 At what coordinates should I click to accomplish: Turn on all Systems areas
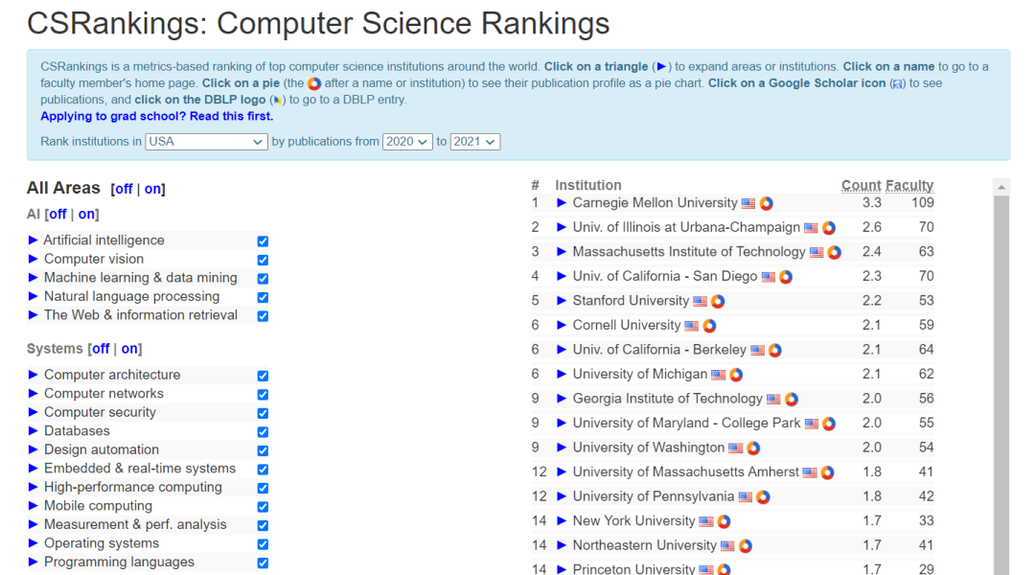[x=129, y=349]
